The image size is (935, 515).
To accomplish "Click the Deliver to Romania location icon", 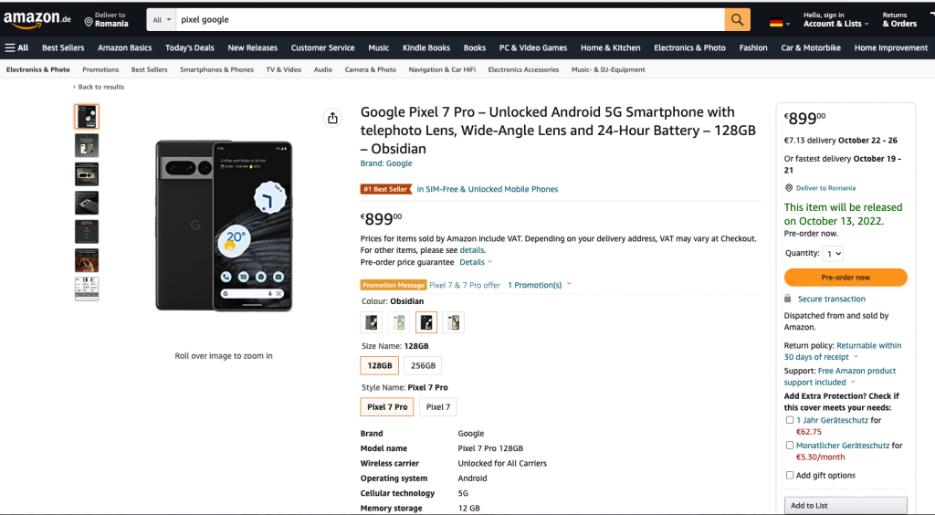I will pos(89,20).
